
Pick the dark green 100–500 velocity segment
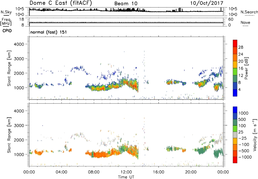pos(235,122)
